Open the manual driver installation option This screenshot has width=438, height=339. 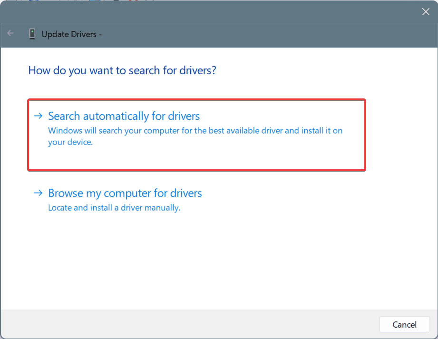click(125, 193)
